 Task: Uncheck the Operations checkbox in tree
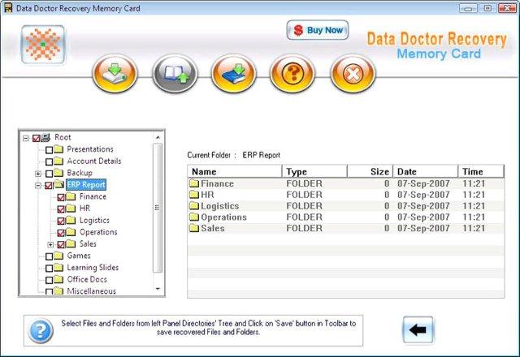point(61,233)
